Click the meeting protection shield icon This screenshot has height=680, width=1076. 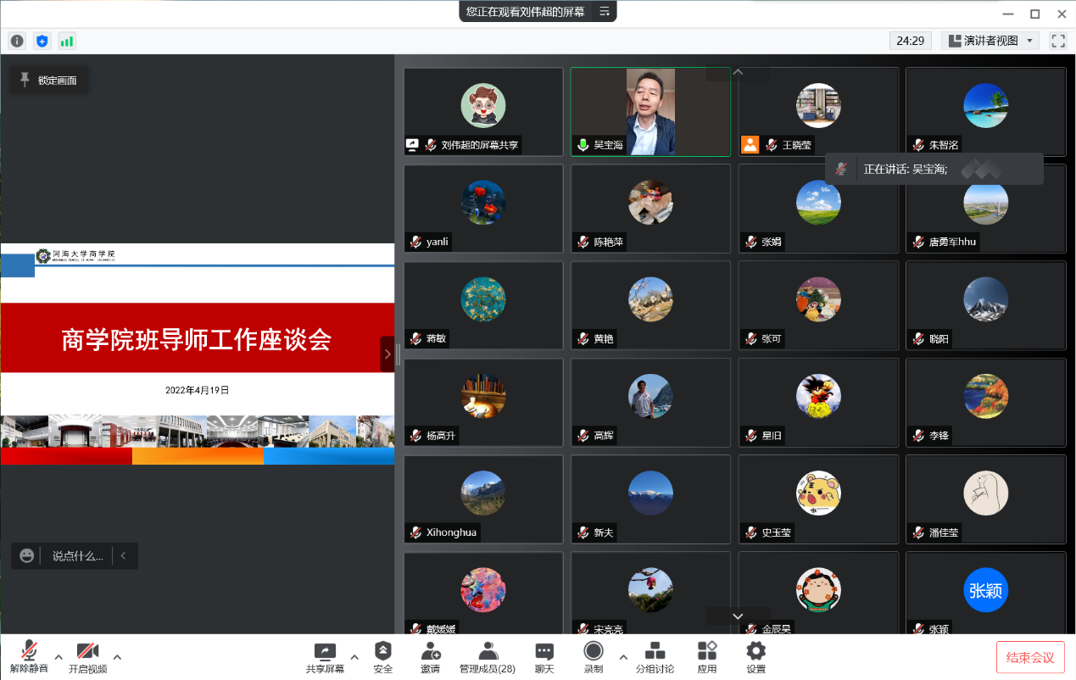[42, 40]
